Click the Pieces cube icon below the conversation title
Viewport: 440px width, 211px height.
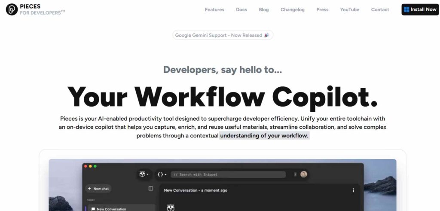click(x=171, y=208)
